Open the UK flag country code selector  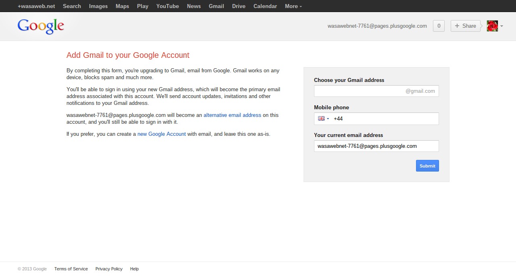[x=323, y=119]
